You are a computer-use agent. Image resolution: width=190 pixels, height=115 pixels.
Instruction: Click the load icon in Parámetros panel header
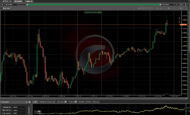point(26,102)
